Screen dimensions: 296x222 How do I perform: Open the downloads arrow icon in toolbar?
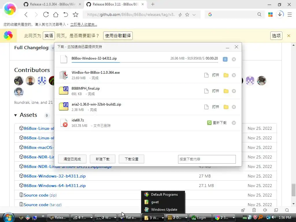(280, 14)
